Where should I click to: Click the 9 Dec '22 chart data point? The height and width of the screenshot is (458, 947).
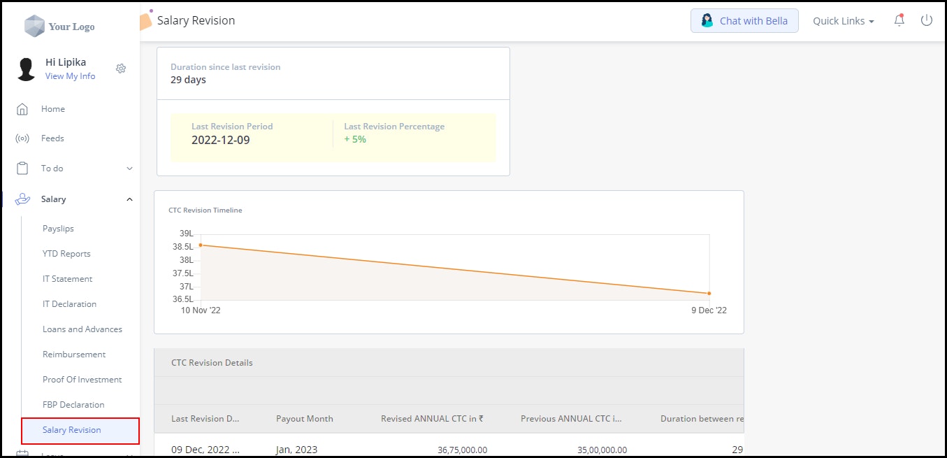click(x=709, y=294)
